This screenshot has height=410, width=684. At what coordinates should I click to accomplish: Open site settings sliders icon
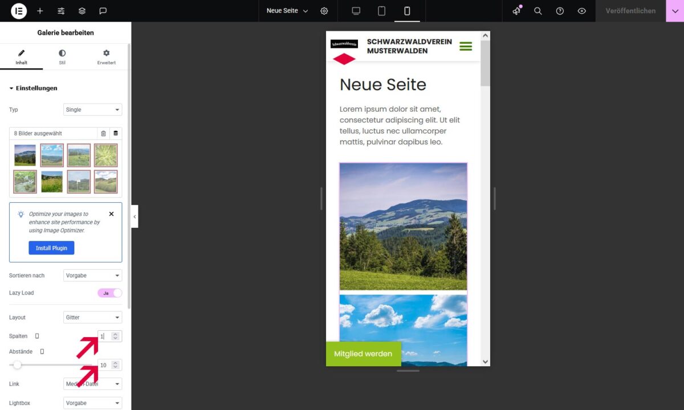click(61, 11)
